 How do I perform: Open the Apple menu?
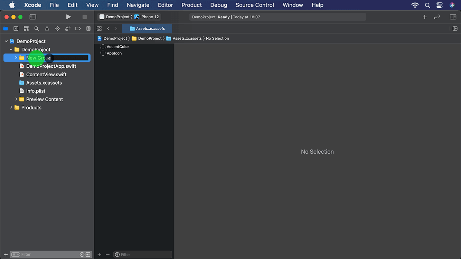point(12,5)
